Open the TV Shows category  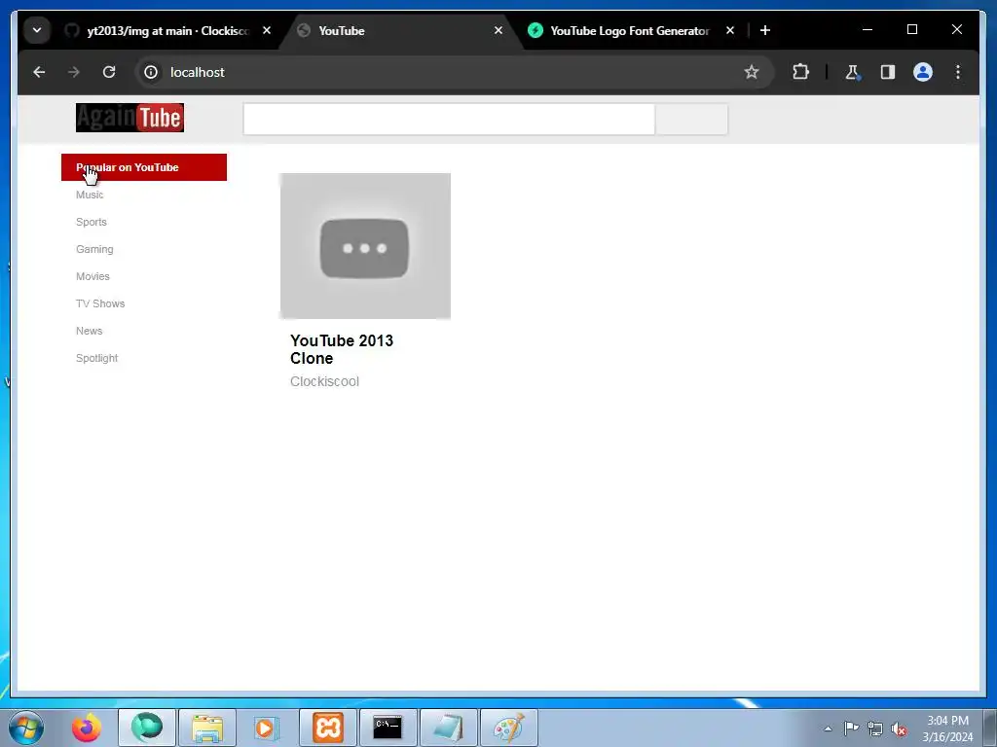click(100, 303)
